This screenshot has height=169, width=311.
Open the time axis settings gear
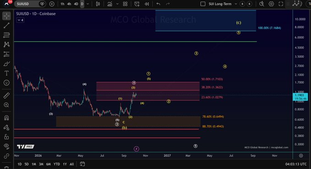[x=301, y=156]
